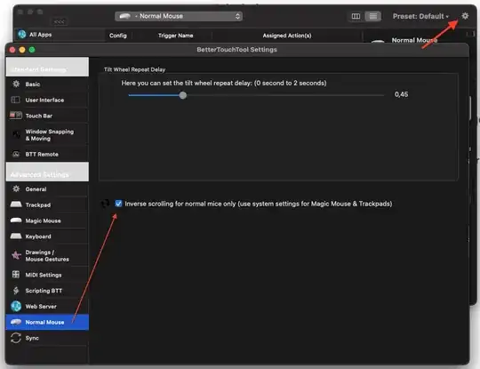Minimize the BetterTouchTool Settings window
This screenshot has height=369, width=480.
coord(22,50)
